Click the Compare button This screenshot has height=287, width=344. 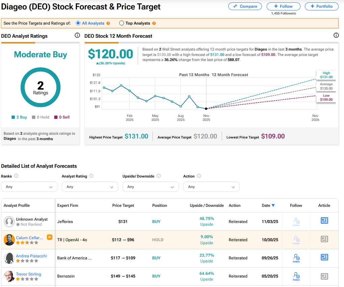point(245,6)
